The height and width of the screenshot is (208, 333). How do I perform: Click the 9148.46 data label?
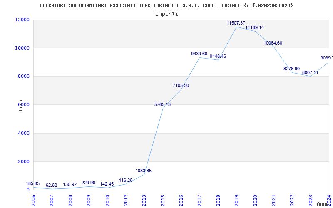(218, 56)
